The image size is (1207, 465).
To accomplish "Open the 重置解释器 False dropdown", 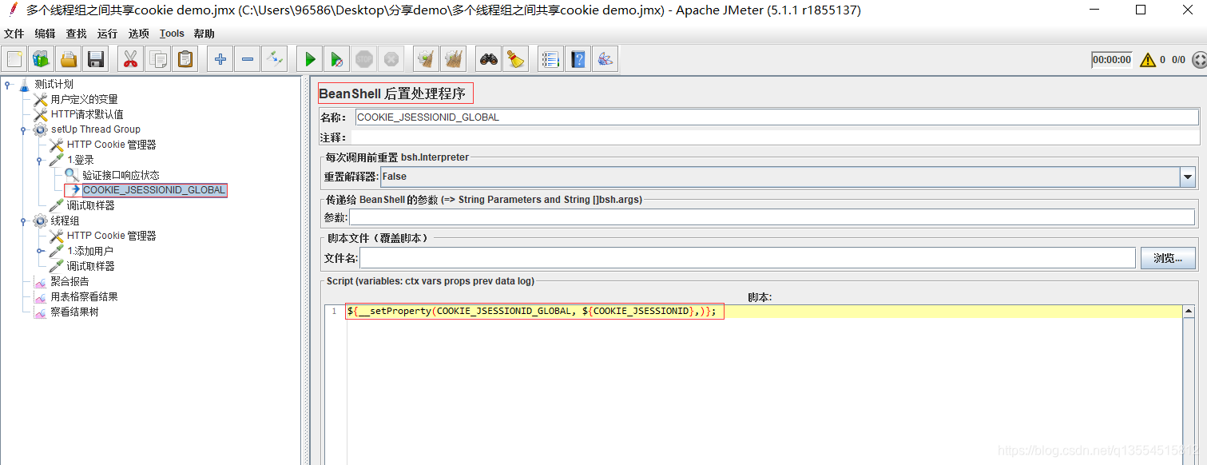I will click(x=1188, y=177).
